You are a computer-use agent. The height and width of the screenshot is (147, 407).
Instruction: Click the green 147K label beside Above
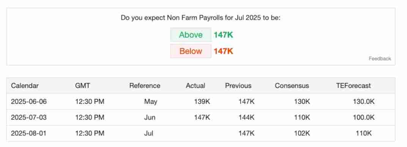223,35
